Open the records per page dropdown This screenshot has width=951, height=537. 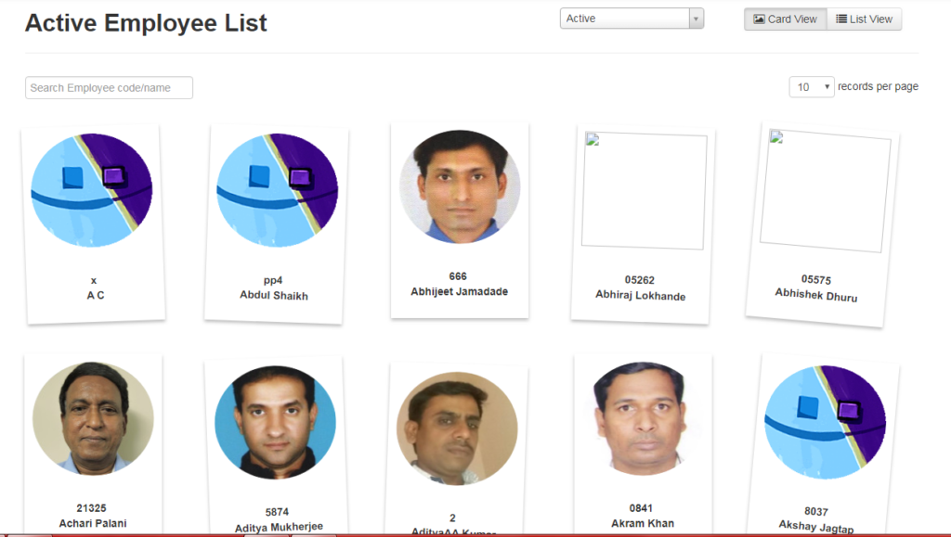pos(812,86)
